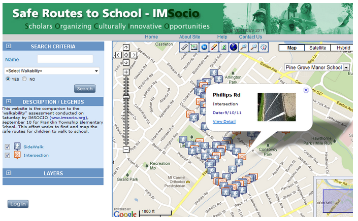Close the Phillips Rd info popup
Image resolution: width=358 pixels, height=221 pixels.
[x=306, y=90]
